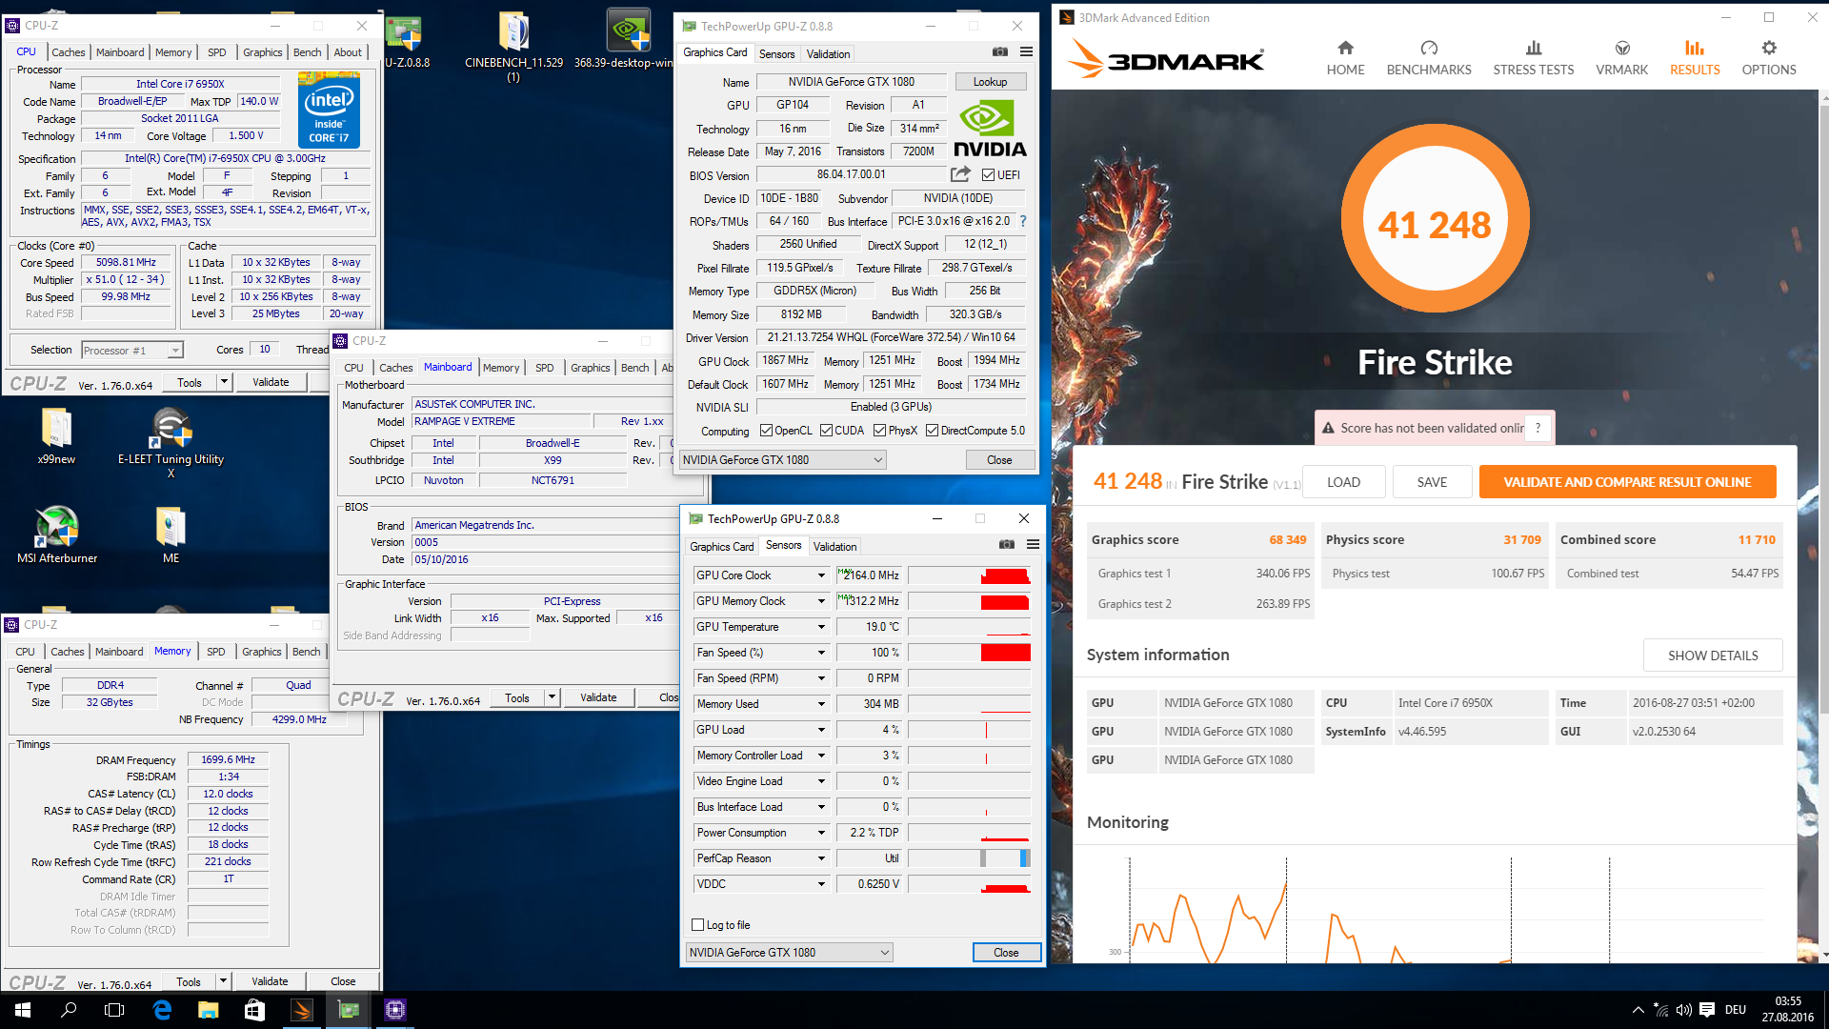Toggle the UEFI checkbox in GPU-Z
Screen dimensions: 1829x1029
coord(988,175)
